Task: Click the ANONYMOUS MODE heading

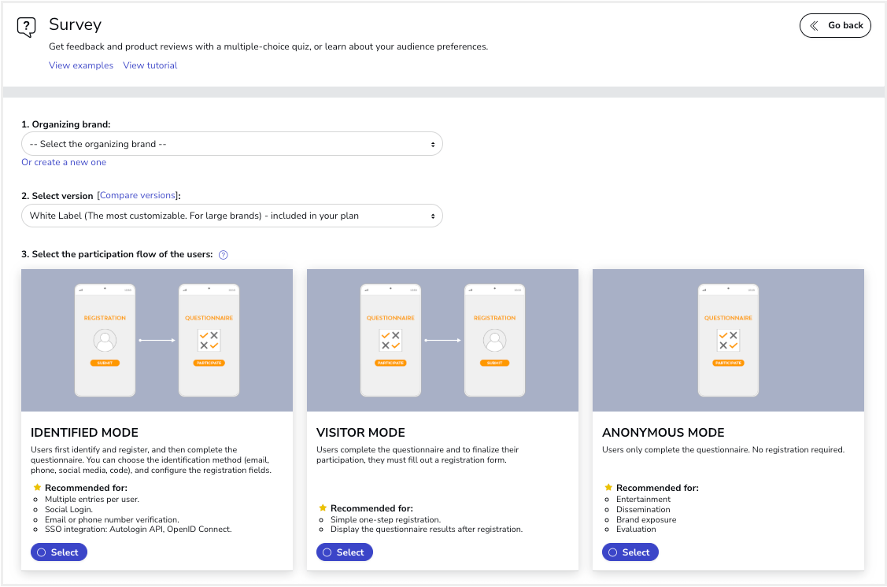Action: click(x=663, y=433)
